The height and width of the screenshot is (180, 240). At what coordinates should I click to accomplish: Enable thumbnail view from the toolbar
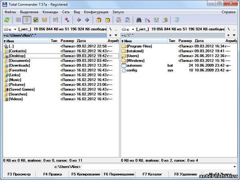pos(36,20)
